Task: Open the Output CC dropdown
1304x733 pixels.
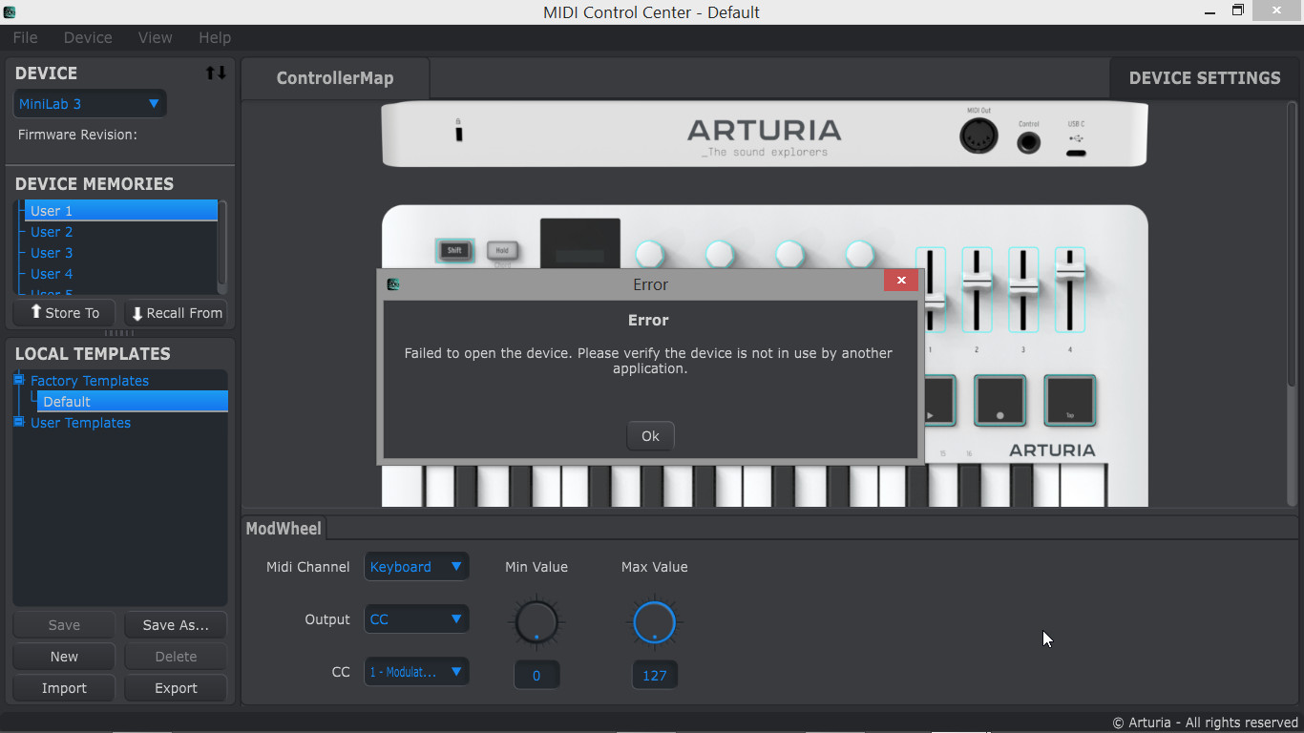Action: 416,619
